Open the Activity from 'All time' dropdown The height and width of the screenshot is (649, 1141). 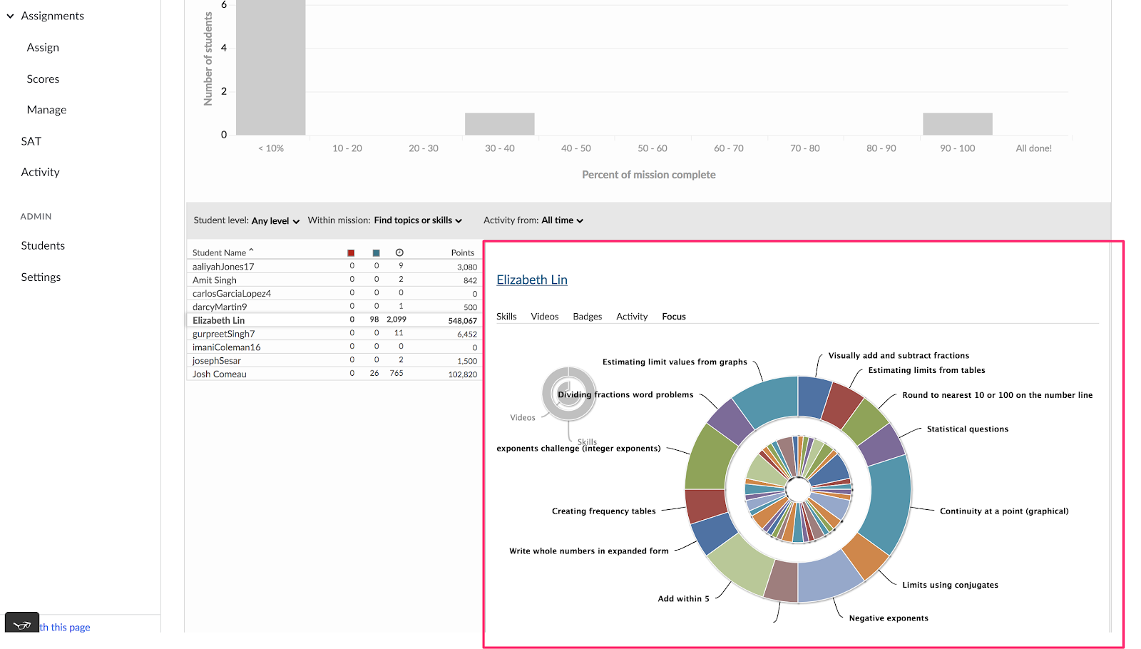point(562,220)
